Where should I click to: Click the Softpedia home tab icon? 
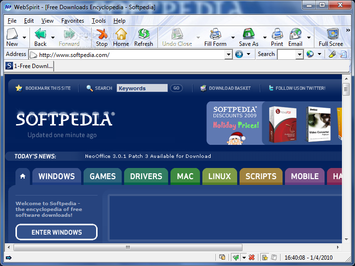[x=23, y=176]
